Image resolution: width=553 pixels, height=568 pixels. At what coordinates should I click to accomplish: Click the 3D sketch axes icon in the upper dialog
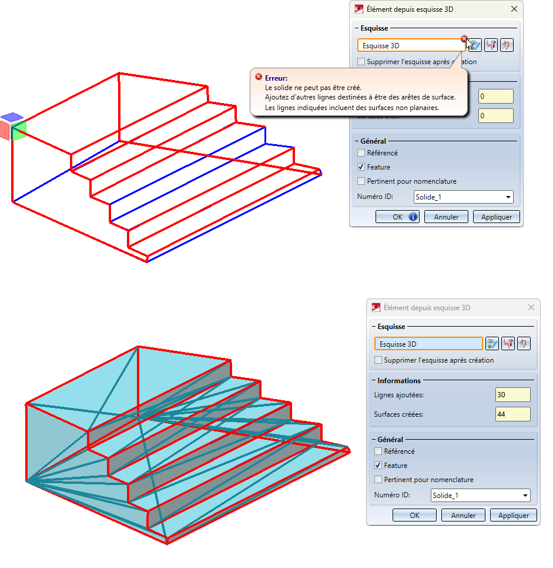tap(507, 45)
